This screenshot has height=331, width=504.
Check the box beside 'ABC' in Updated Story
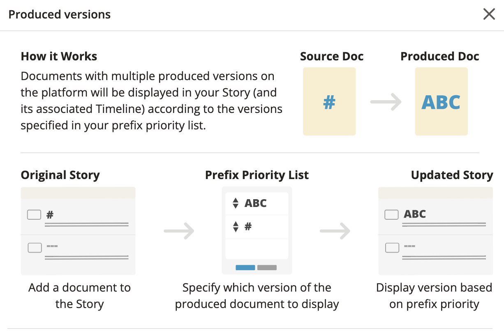tap(391, 214)
